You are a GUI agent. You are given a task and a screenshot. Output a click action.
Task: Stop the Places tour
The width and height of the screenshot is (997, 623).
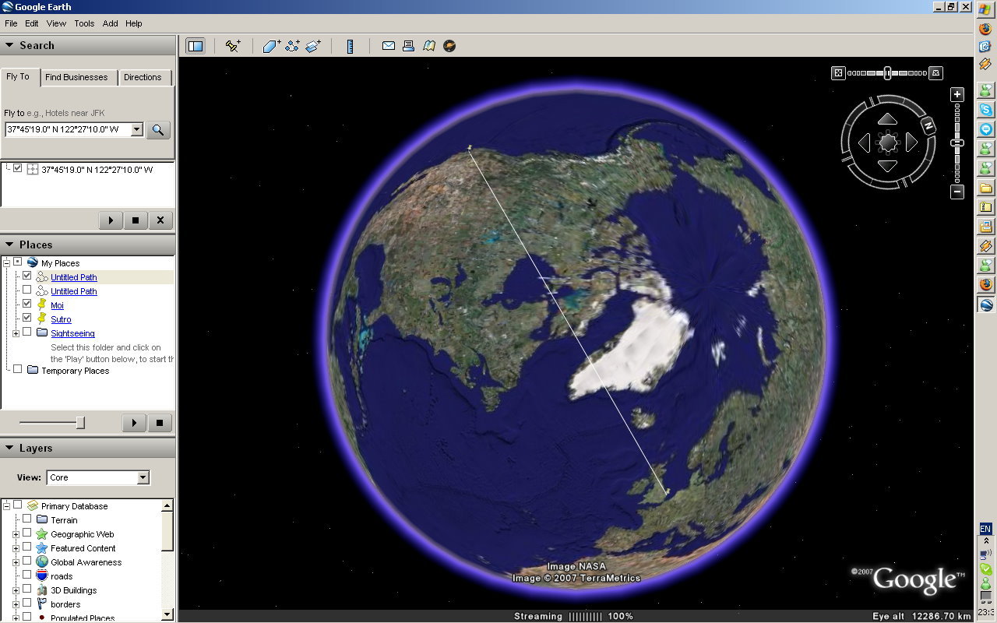(x=159, y=423)
